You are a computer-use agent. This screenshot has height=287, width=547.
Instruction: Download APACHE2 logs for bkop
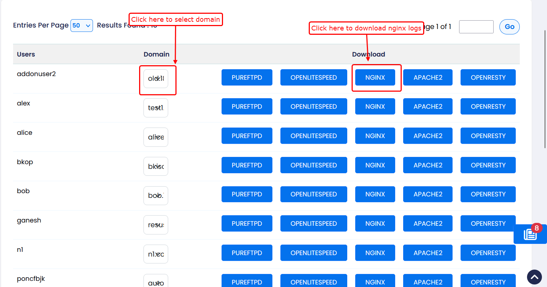tap(428, 165)
